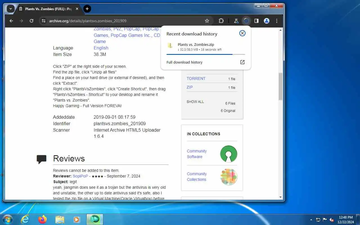Click the muted volume tray icon
This screenshot has width=360, height=225.
[332, 220]
